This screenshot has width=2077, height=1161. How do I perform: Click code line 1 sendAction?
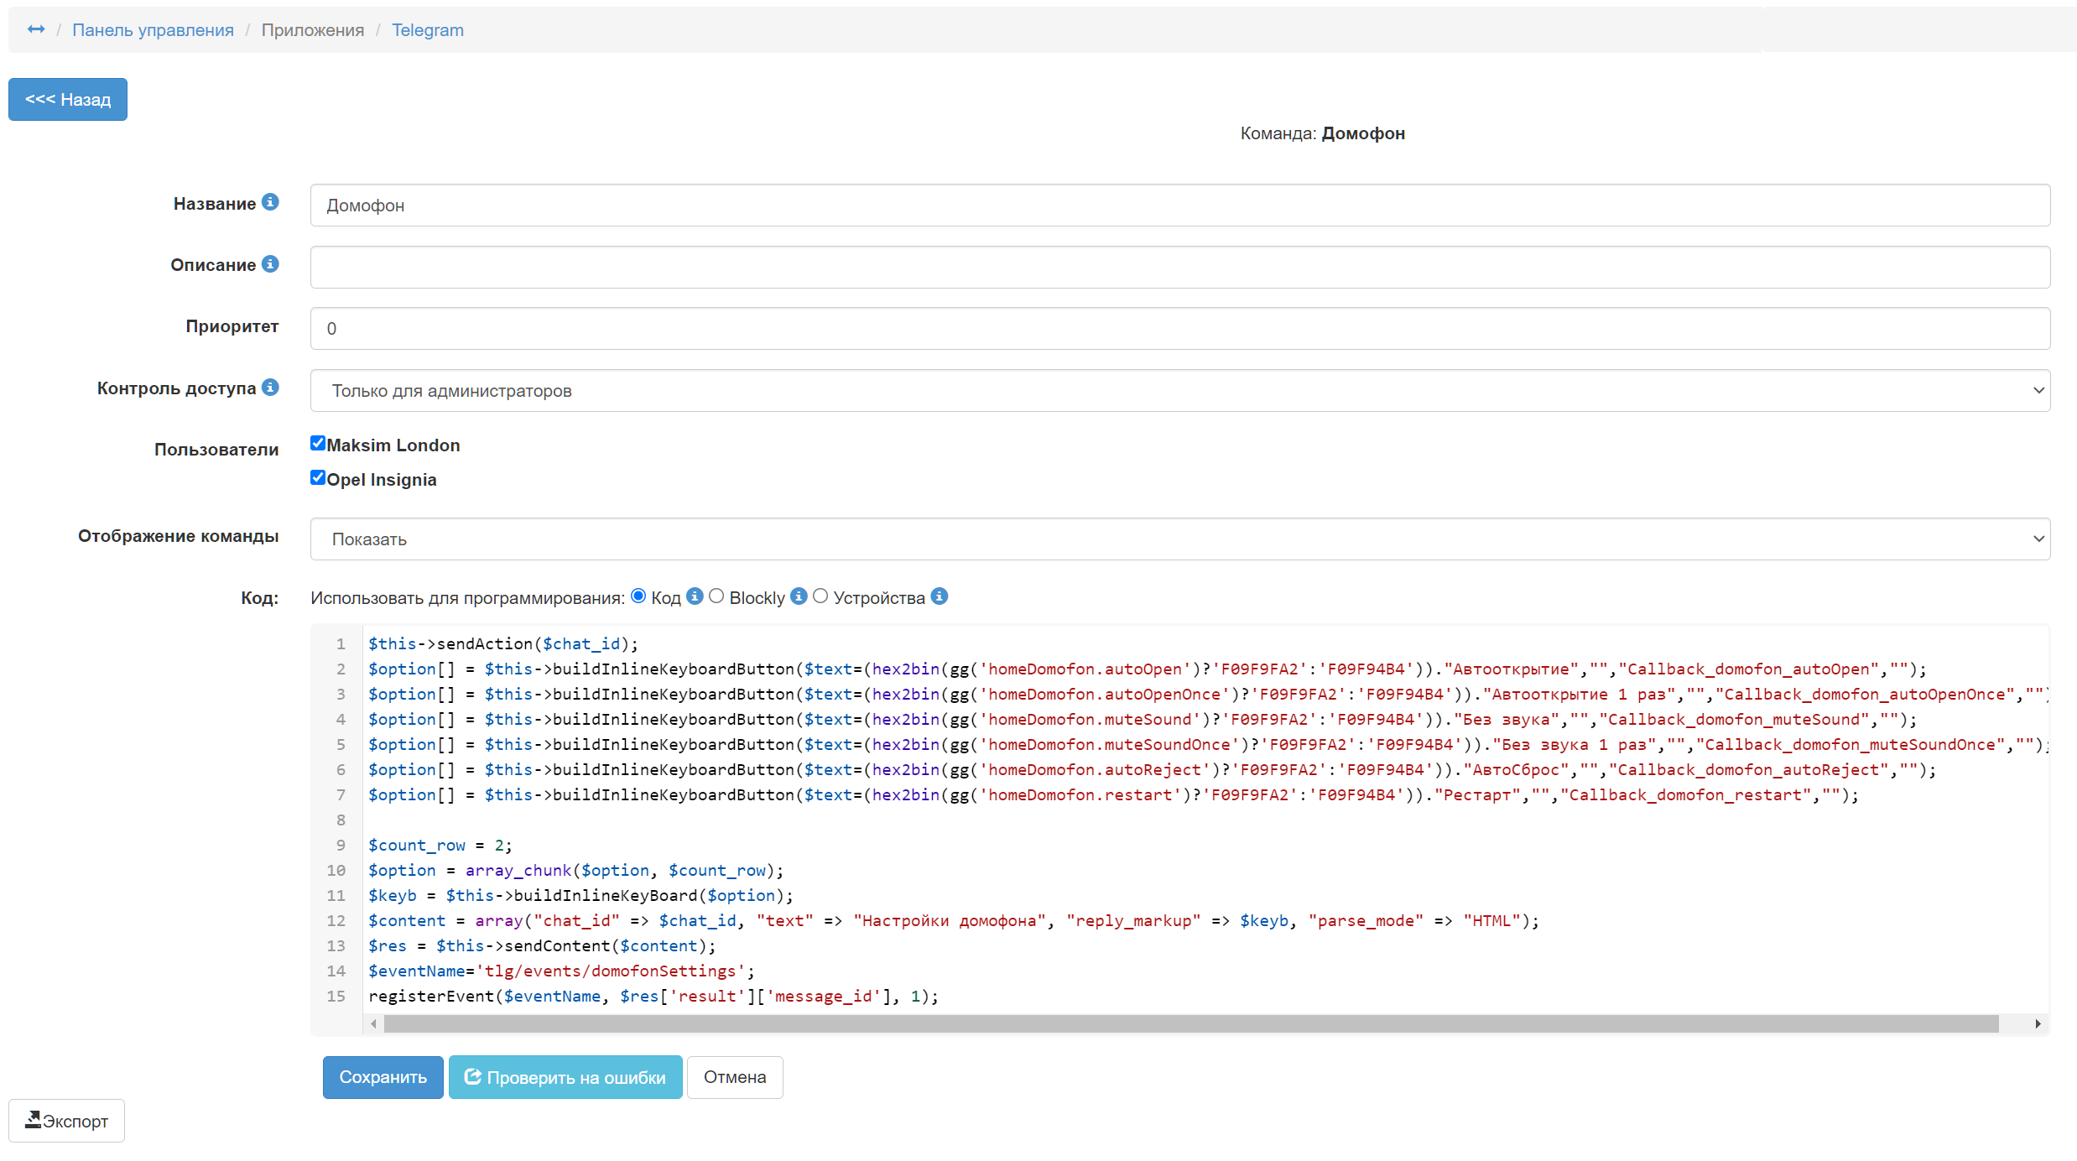coord(503,643)
